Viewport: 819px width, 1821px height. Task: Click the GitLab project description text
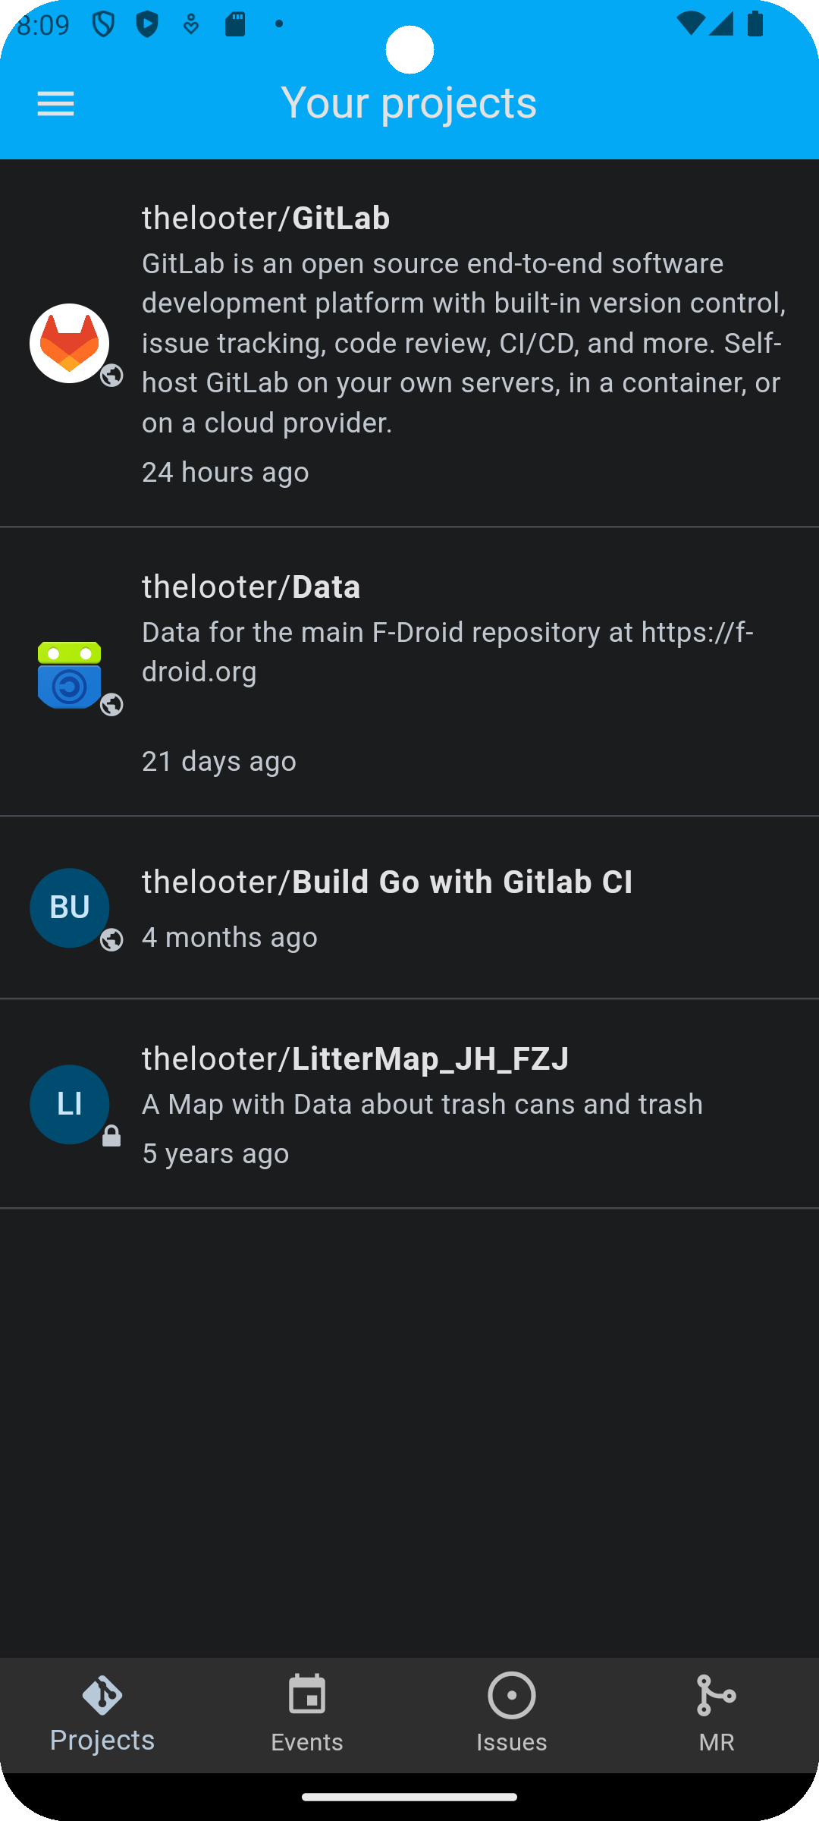pyautogui.click(x=464, y=343)
